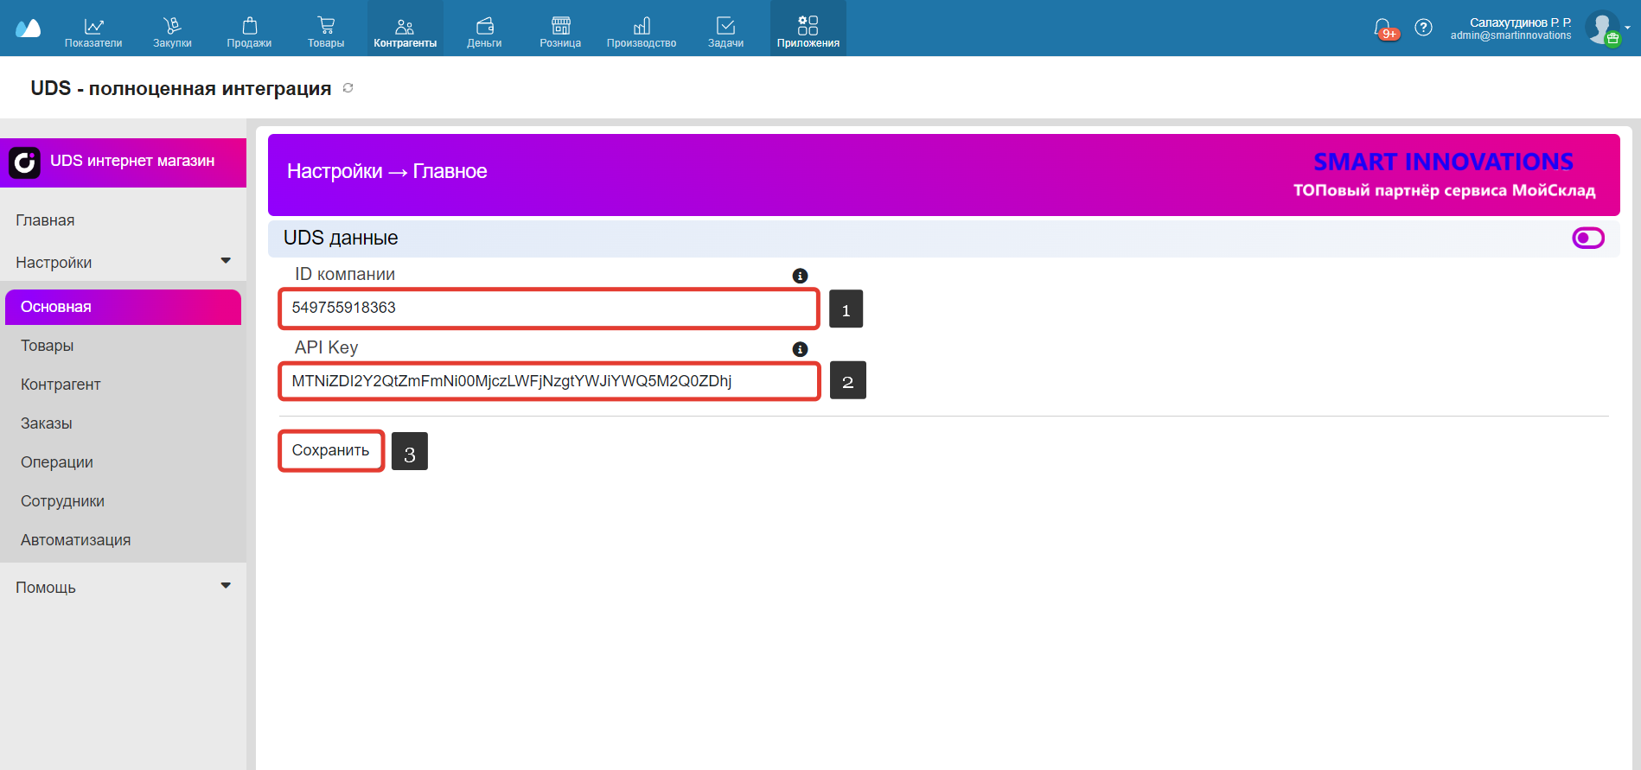Click the admin@smartinnovations email text

click(1510, 35)
